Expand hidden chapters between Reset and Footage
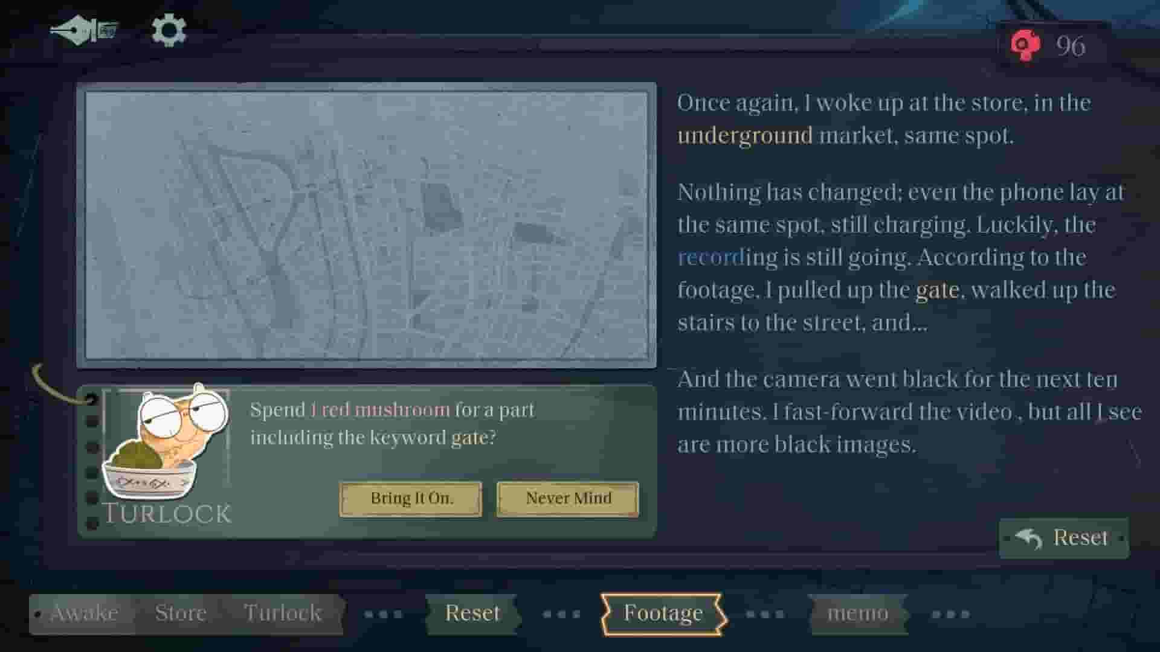1160x652 pixels. [559, 613]
